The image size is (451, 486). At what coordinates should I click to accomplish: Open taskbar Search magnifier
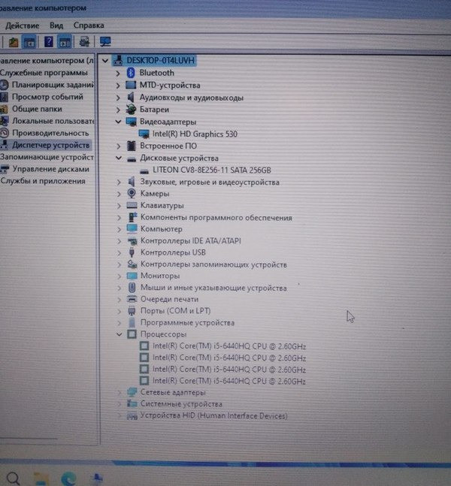[14, 478]
